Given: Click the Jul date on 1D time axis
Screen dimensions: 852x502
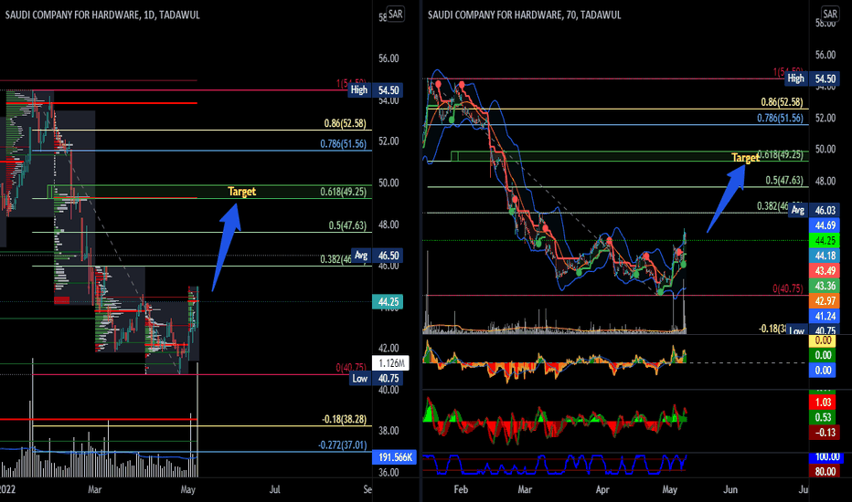Looking at the screenshot, I should pos(275,489).
